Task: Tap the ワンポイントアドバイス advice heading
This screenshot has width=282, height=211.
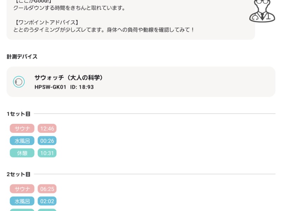Action: tap(47, 23)
